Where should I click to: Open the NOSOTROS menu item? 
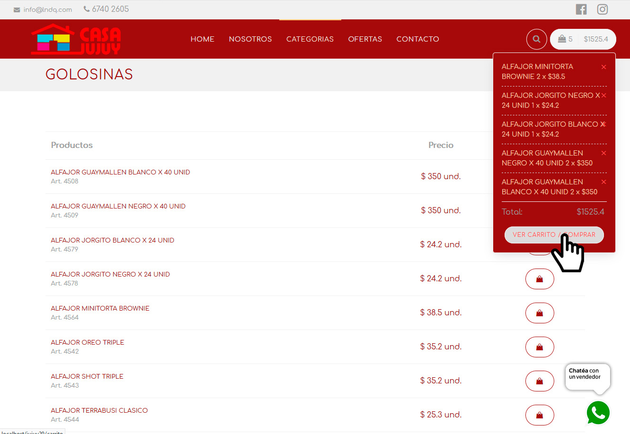pos(250,39)
